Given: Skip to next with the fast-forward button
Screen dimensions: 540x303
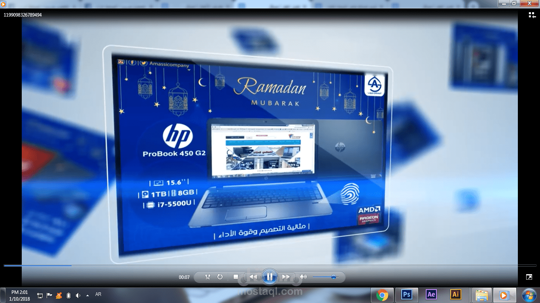Looking at the screenshot, I should coord(286,277).
